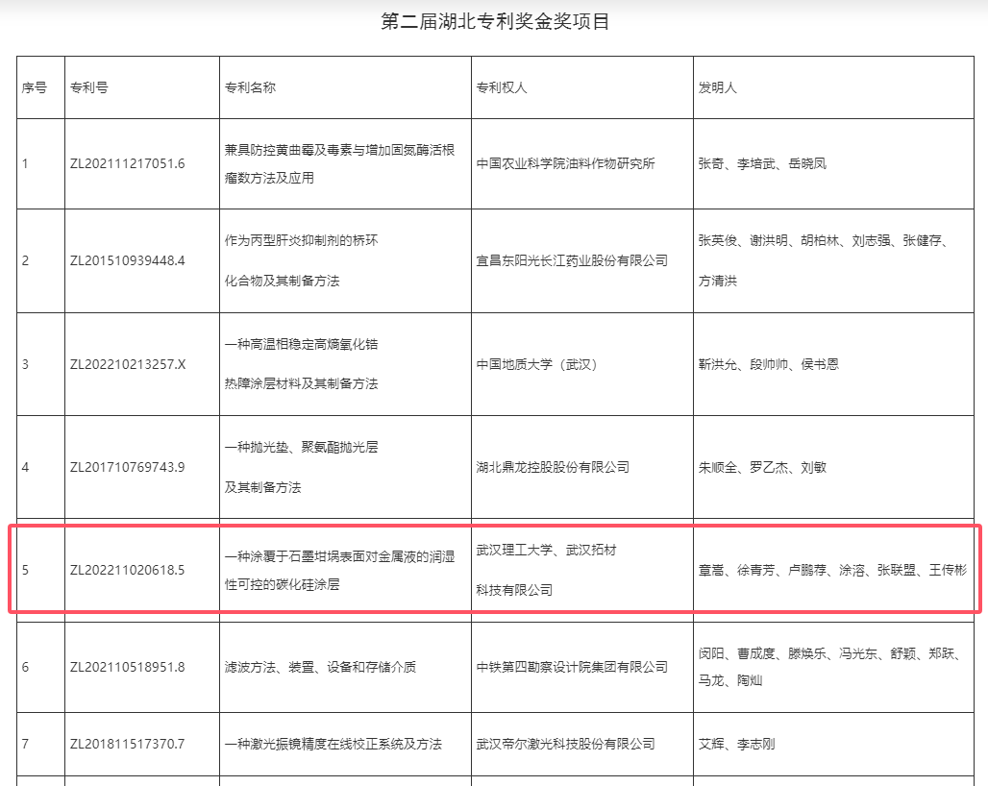Click patent number ZL202211020618.5
The width and height of the screenshot is (988, 786).
127,571
